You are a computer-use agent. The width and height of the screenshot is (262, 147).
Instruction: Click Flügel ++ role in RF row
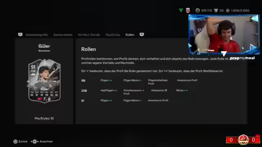pos(106,100)
